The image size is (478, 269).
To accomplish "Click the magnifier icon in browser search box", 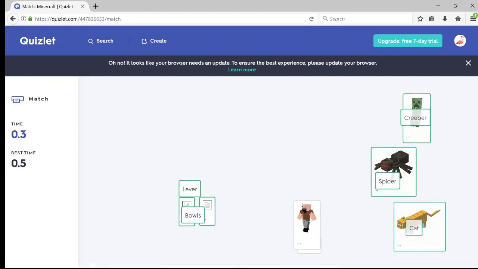I will [x=325, y=19].
